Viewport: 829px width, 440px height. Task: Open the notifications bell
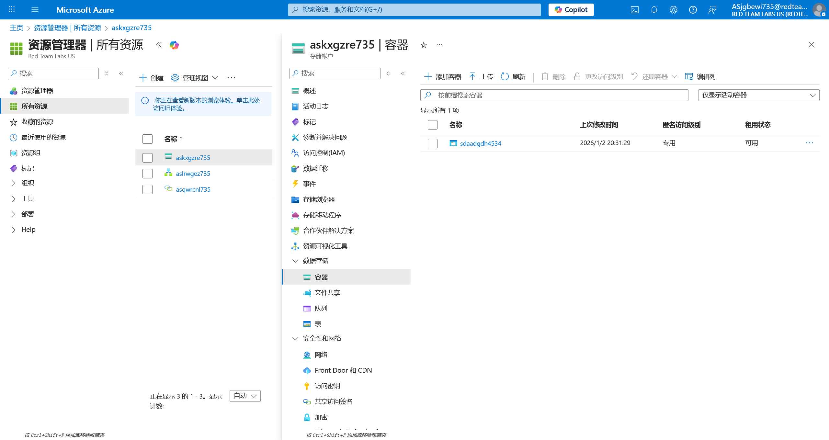tap(654, 10)
